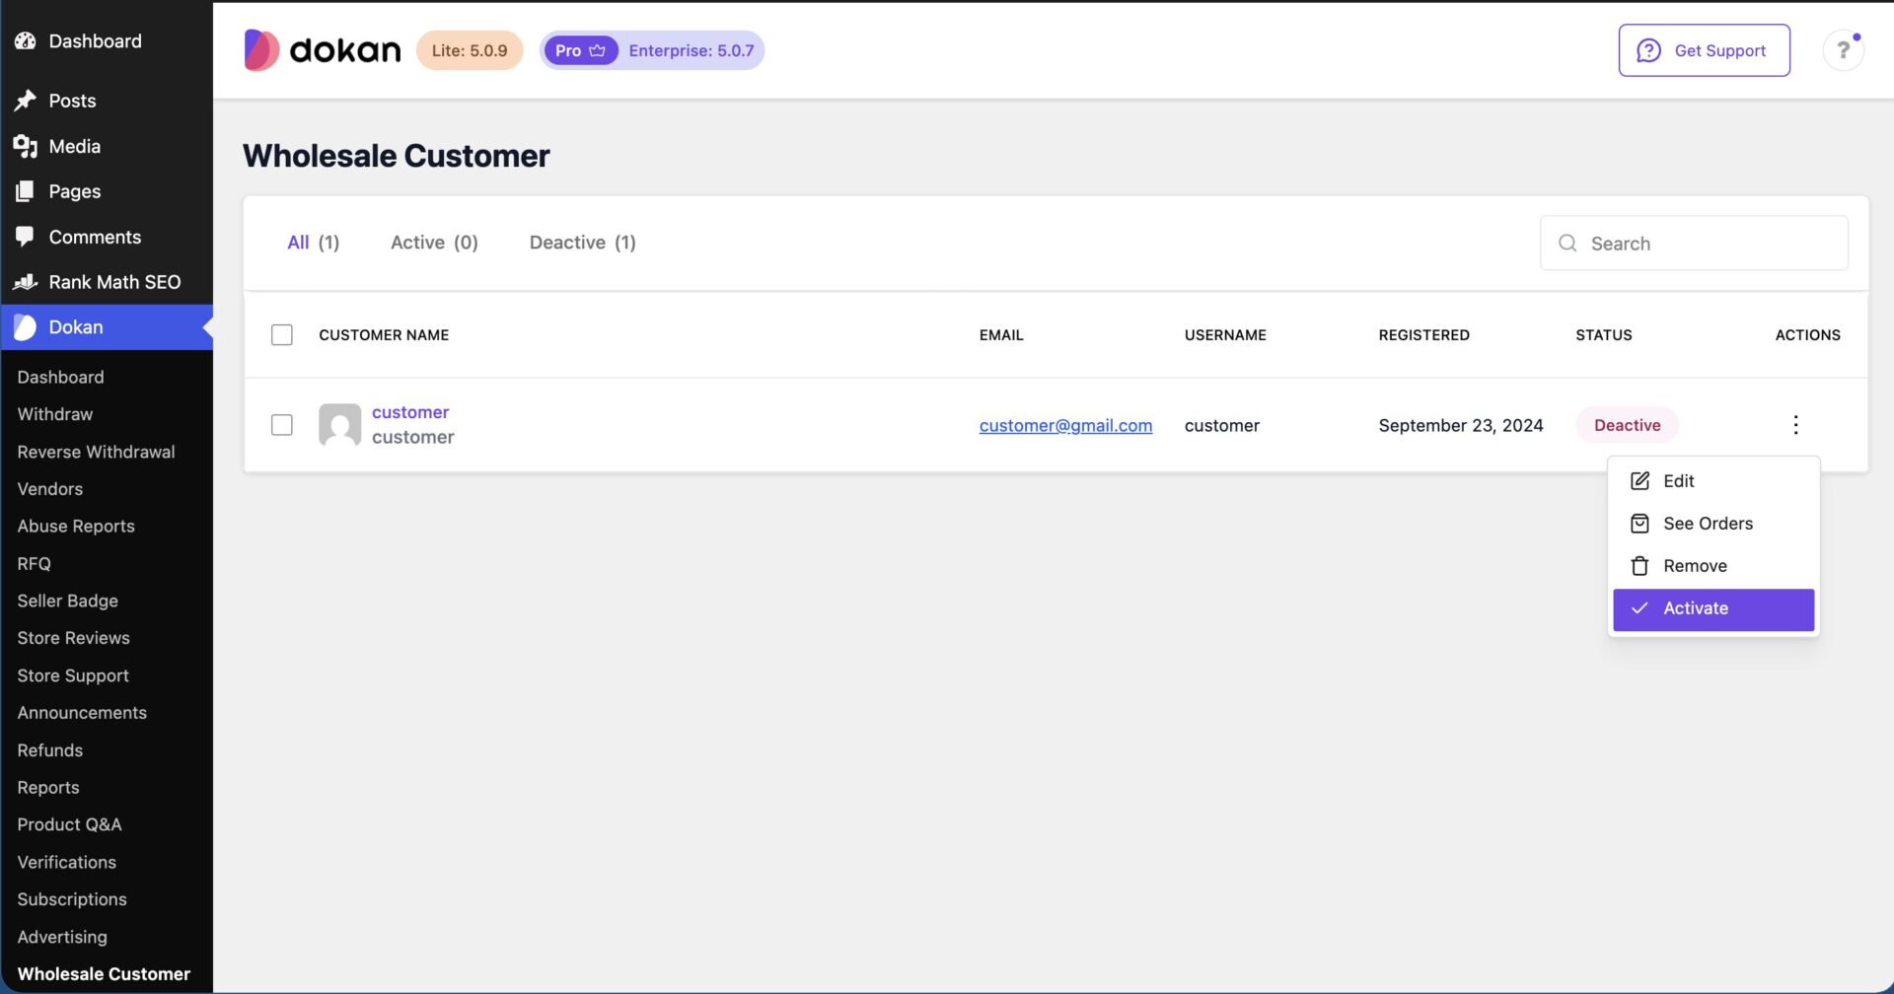Open Subscriptions submenu item
The width and height of the screenshot is (1894, 994).
point(72,899)
